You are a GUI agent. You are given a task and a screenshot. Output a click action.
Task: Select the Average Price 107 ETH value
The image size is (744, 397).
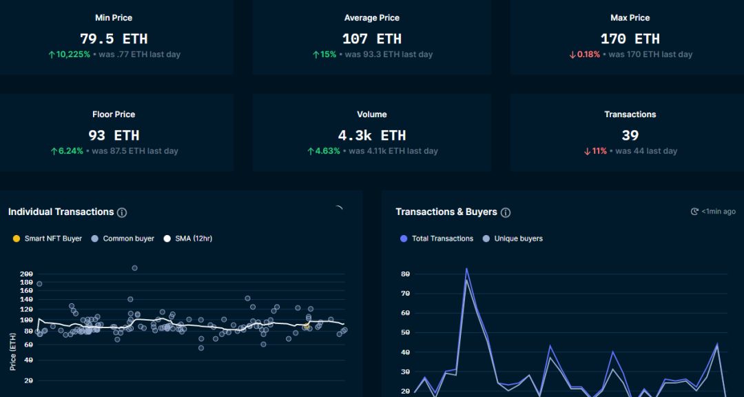coord(372,39)
